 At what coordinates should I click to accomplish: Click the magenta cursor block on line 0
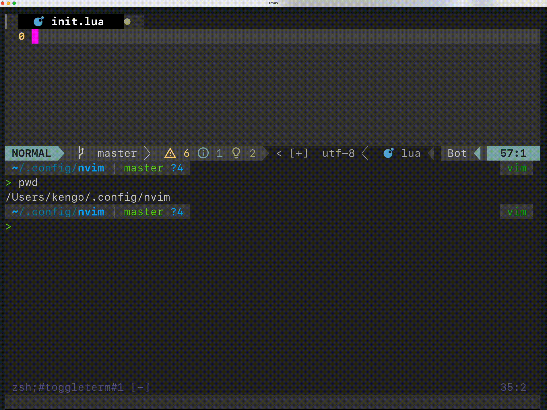pos(35,36)
